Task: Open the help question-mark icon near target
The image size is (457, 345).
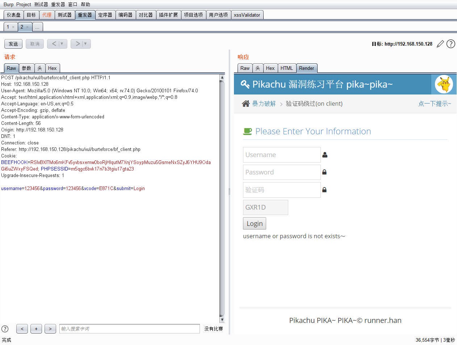Action: 451,44
